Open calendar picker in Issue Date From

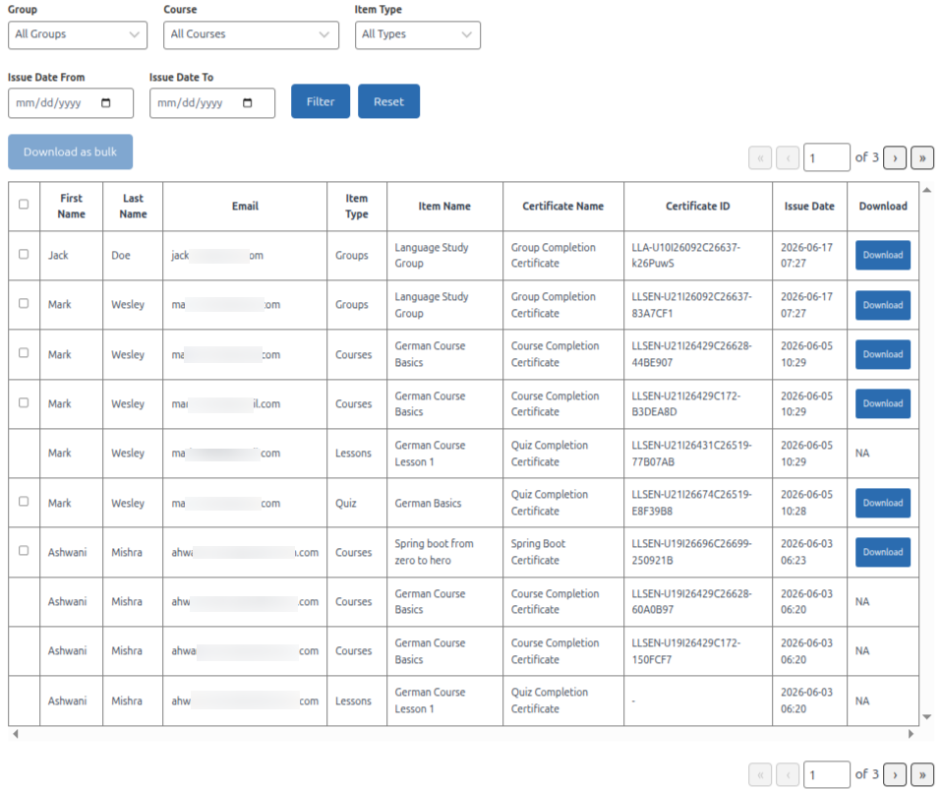106,102
